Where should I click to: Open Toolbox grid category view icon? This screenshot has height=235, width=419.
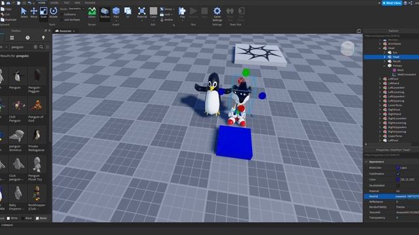pyautogui.click(x=12, y=38)
